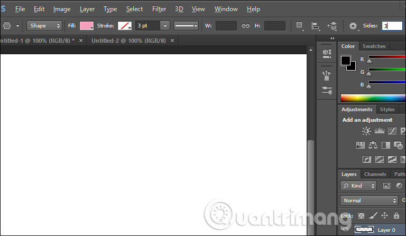Add an Invert adjustment

point(367,160)
